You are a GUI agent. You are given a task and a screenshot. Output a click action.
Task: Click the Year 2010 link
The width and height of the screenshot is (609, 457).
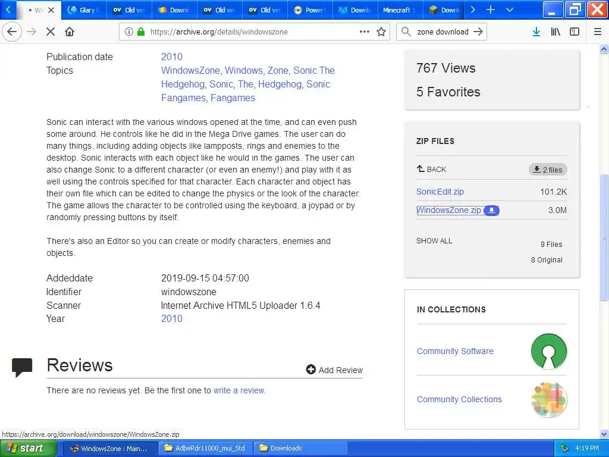pyautogui.click(x=171, y=319)
